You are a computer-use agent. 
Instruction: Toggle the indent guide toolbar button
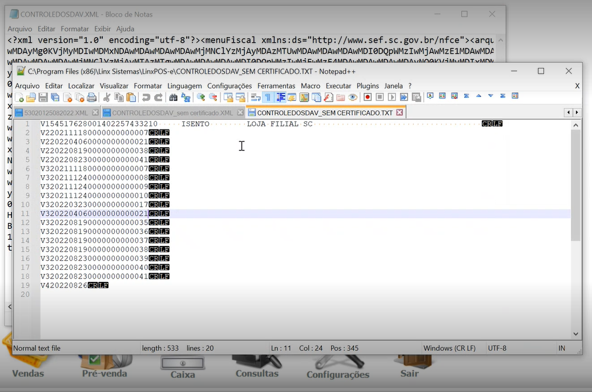tap(280, 98)
